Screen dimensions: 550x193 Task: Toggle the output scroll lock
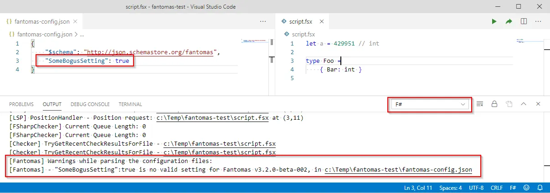point(494,104)
